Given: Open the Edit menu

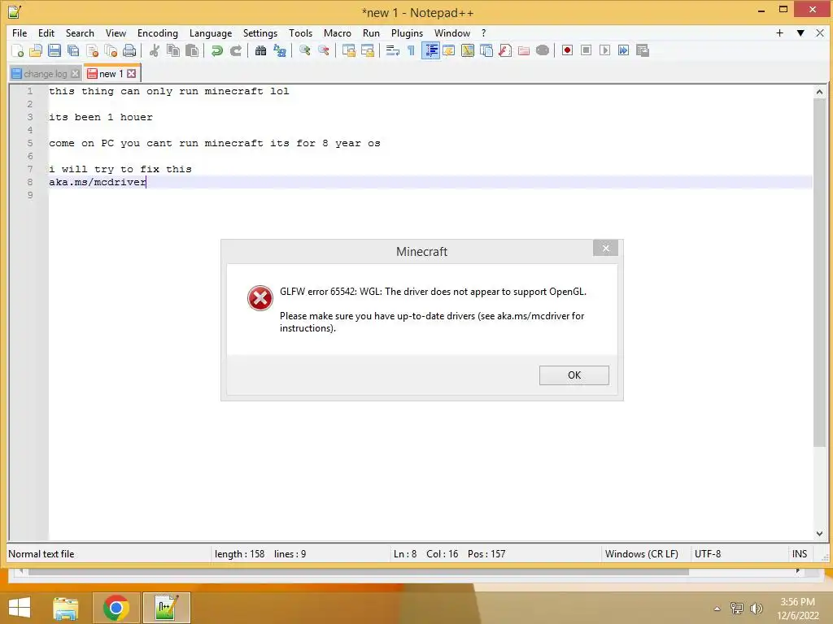Looking at the screenshot, I should click(x=46, y=32).
